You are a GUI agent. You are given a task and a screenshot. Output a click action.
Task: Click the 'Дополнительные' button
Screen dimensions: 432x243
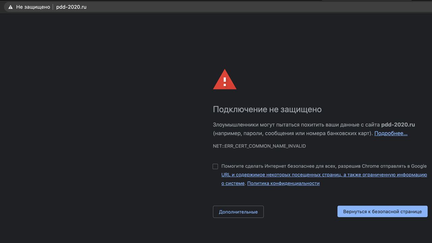(x=238, y=212)
